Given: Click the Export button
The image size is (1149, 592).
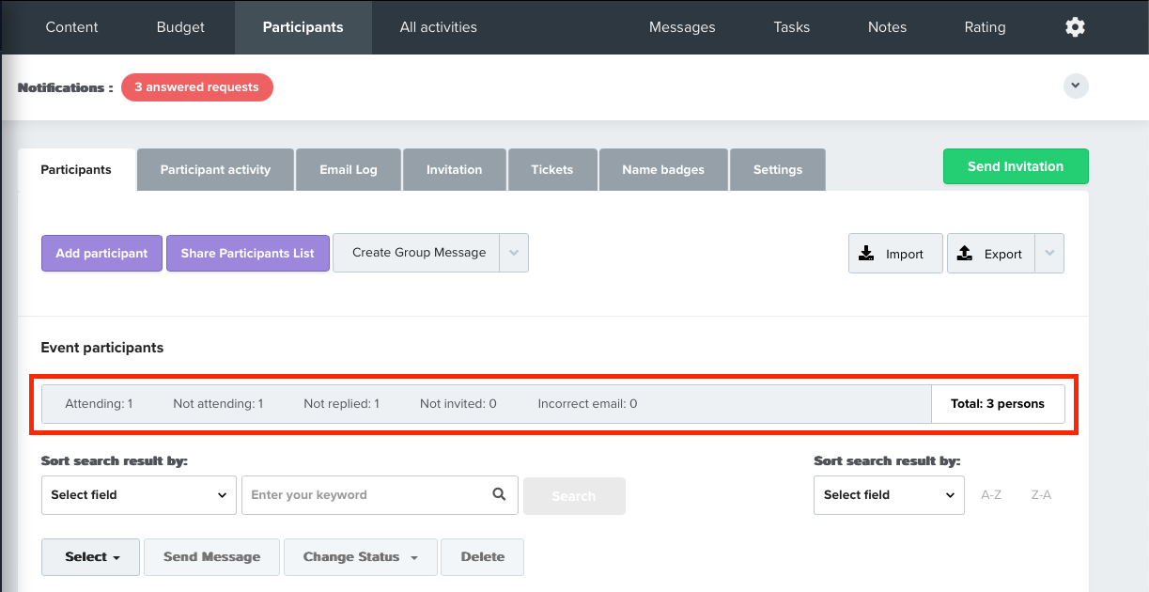Looking at the screenshot, I should (991, 254).
